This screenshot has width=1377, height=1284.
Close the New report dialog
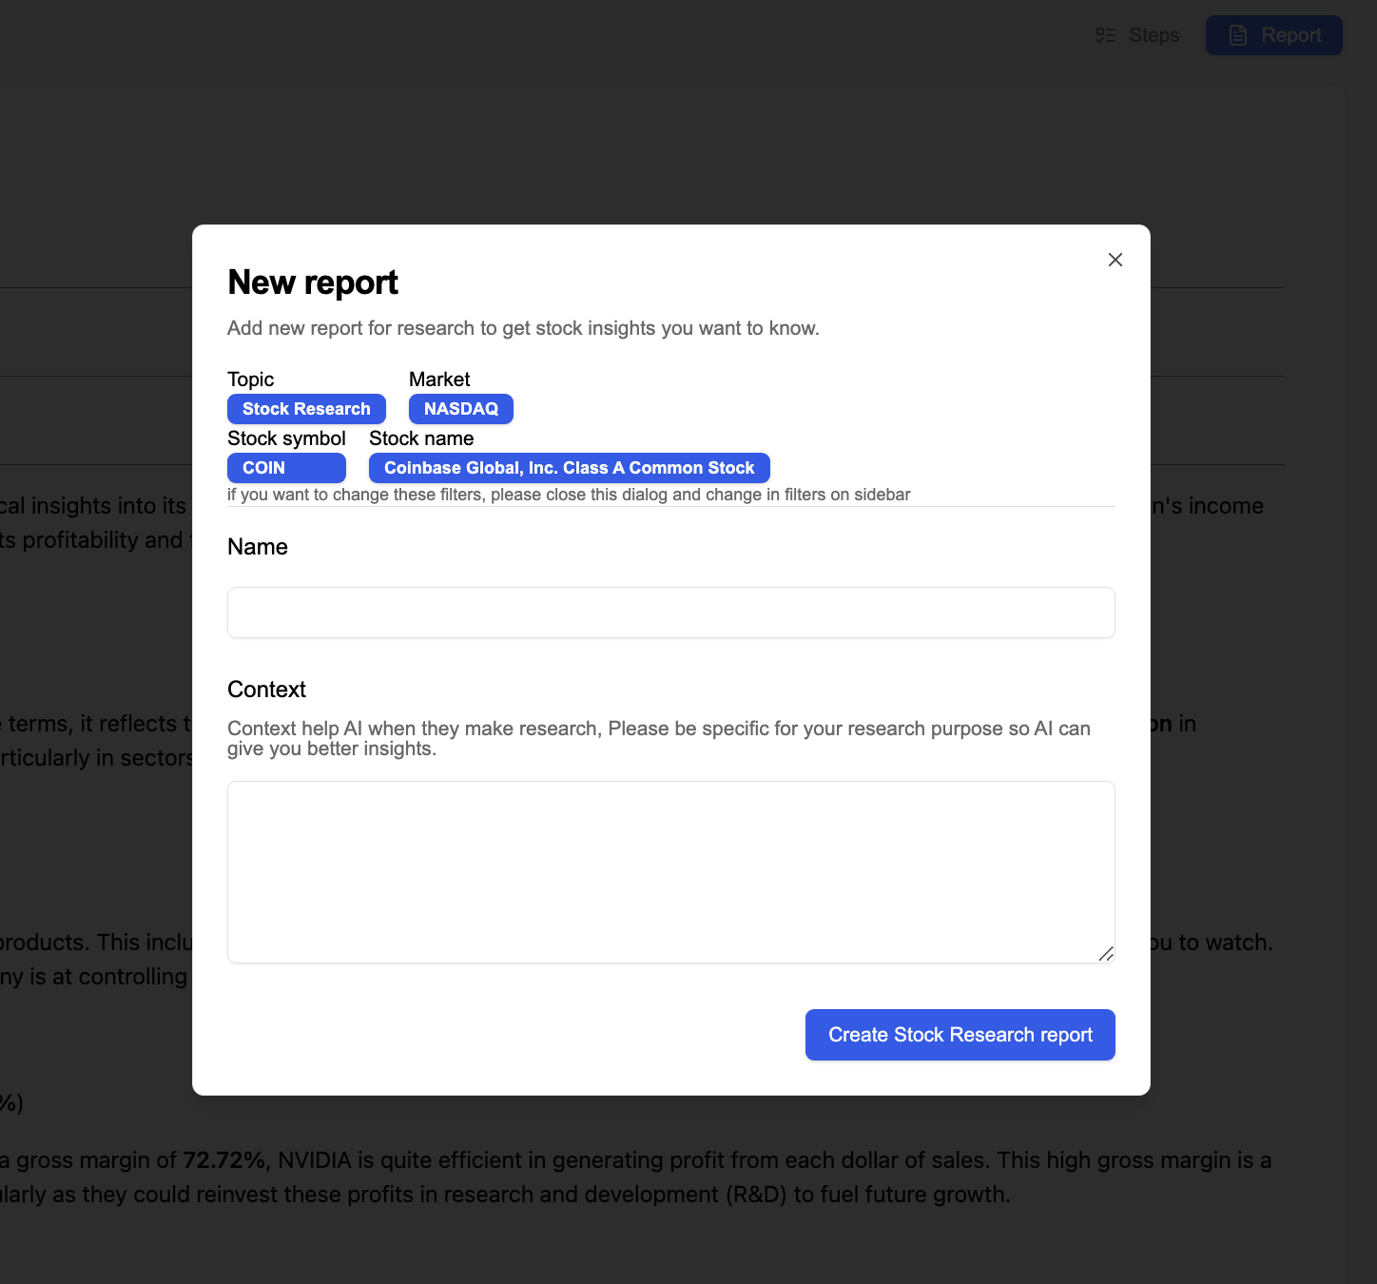point(1115,260)
